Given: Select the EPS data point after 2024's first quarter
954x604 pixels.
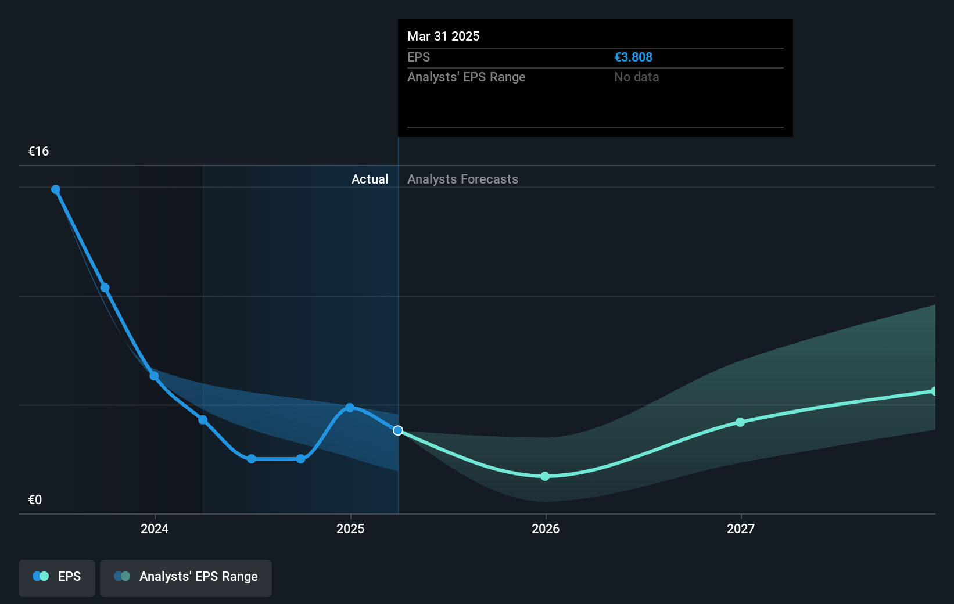Looking at the screenshot, I should pyautogui.click(x=203, y=420).
